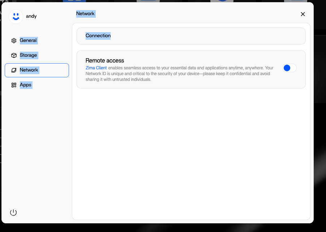
Task: Click the planet icon beside Network
Action: point(14,70)
